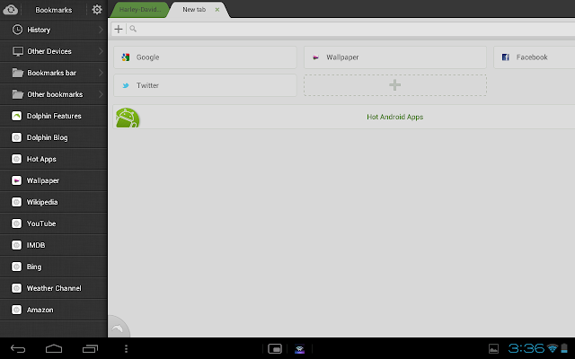Tap the Dolphin gesture button at bottom corner

click(118, 327)
